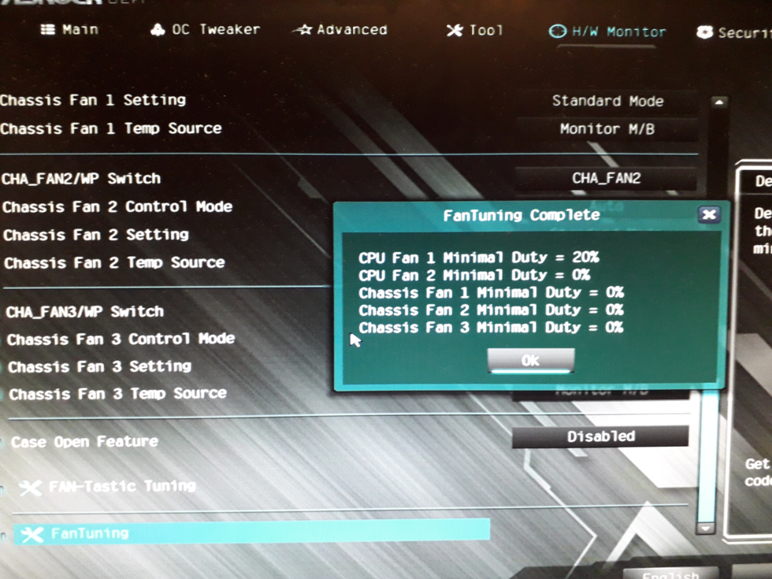
Task: Click the Main tab list icon
Action: click(x=48, y=30)
